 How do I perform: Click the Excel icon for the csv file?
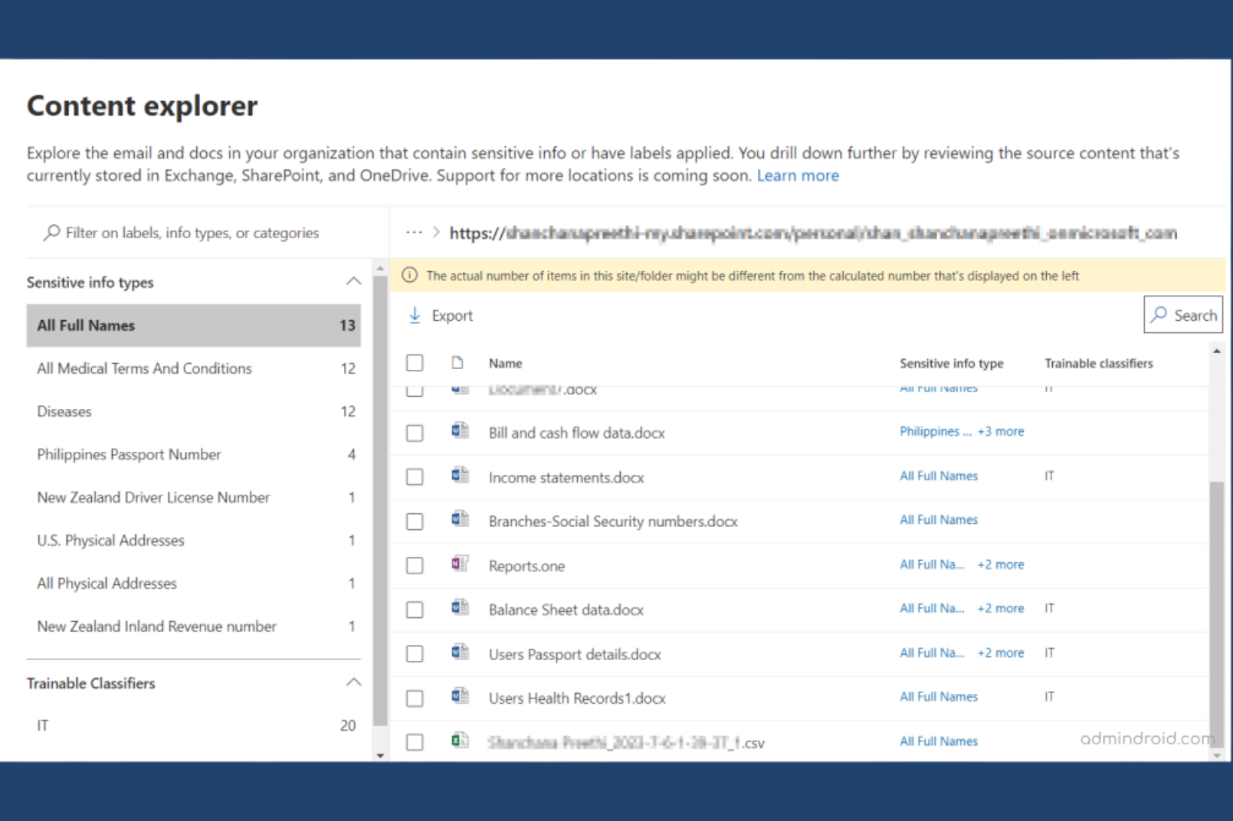[x=460, y=741]
